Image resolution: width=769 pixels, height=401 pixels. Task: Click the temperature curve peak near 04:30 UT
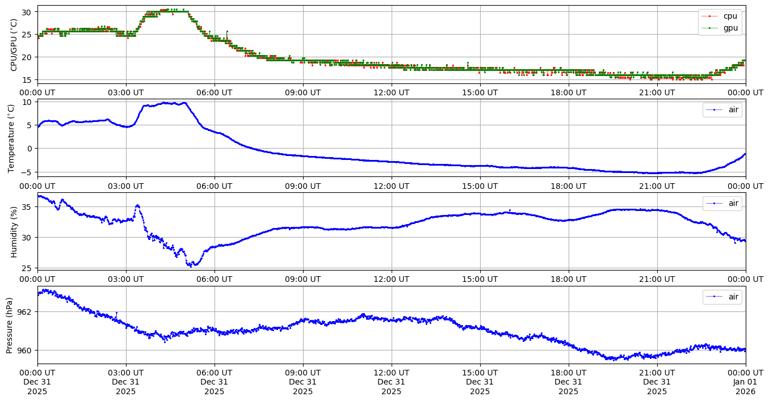point(165,103)
